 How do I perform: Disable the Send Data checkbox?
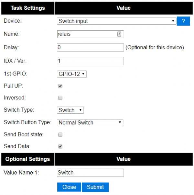coord(60,146)
